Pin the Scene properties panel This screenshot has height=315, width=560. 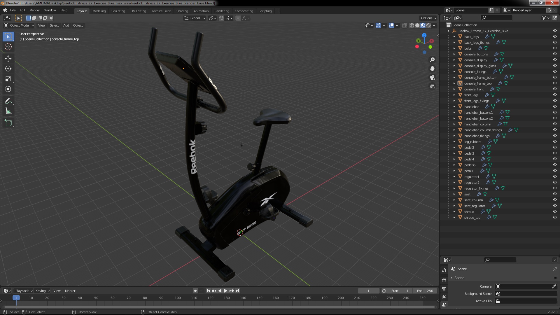tap(555, 269)
